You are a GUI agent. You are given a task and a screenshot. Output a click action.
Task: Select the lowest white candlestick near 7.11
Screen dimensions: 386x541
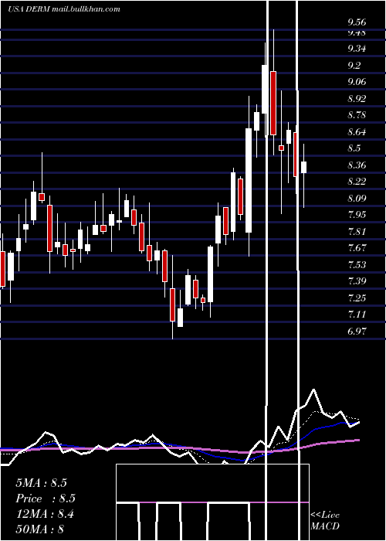(x=180, y=318)
